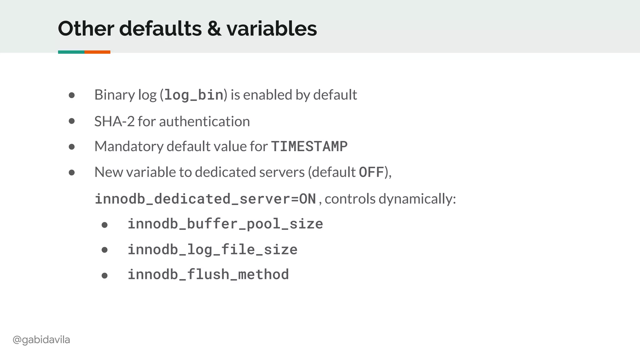Click "New variable to dedicated servers" text
640x360 pixels.
tap(199, 172)
